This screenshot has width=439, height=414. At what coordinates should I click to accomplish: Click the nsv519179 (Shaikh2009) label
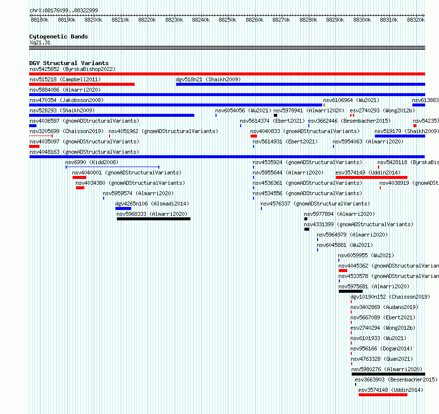(407, 131)
